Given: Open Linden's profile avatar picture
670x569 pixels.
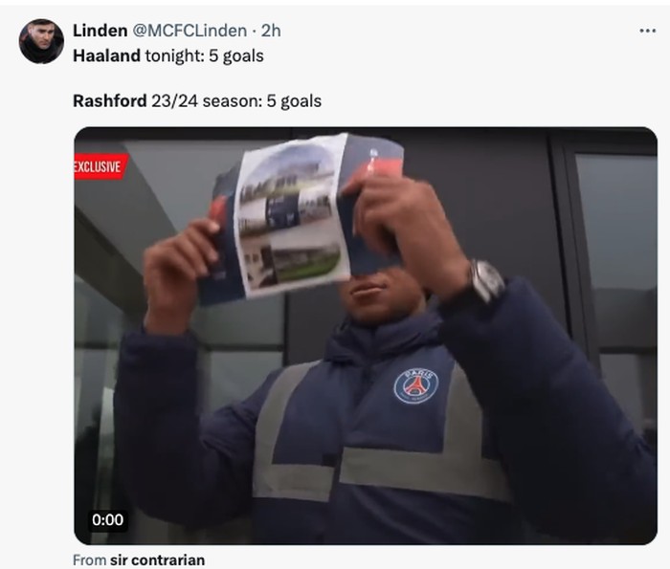Looking at the screenshot, I should (x=41, y=41).
